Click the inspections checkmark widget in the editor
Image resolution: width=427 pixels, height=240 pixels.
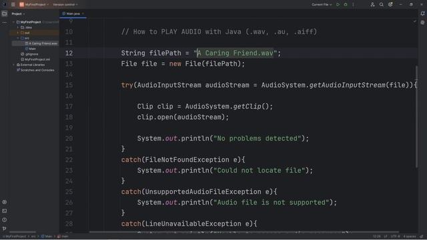[x=414, y=21]
